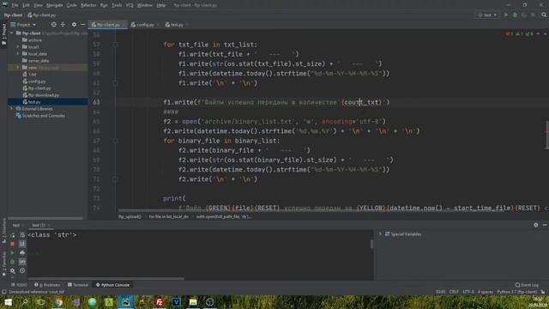Viewport: 549px width, 309px height.
Task: Toggle scroll to end in console
Action: (x=22, y=244)
